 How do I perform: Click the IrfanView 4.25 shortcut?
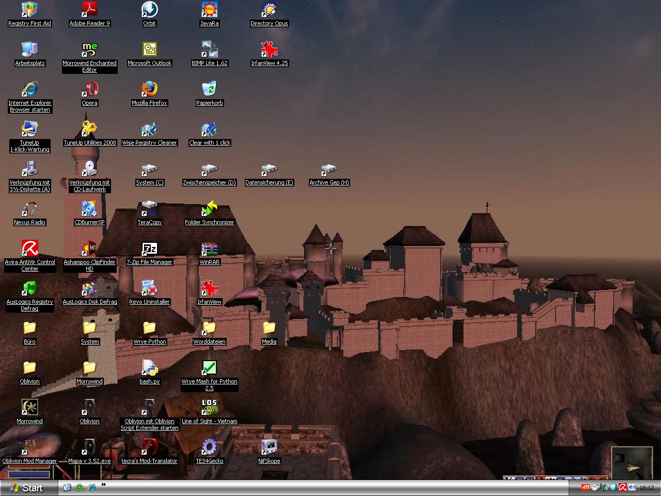coord(269,50)
